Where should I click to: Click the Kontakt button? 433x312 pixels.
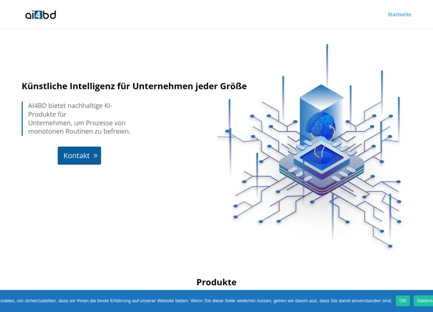point(79,155)
